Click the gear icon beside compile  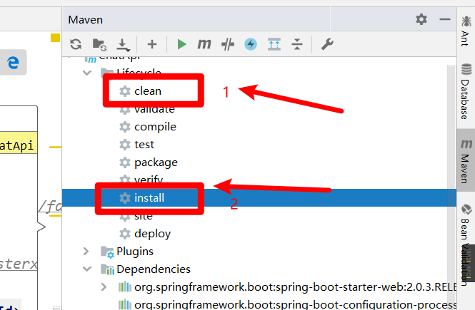click(x=125, y=127)
